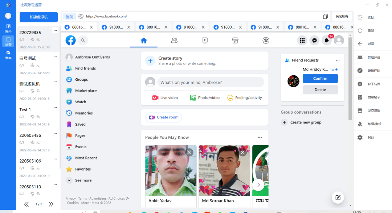This screenshot has height=213, width=392.
Task: Switch to Facebook Watch video tab
Action: [x=205, y=41]
